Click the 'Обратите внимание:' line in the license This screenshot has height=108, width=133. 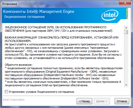[x=19, y=65]
